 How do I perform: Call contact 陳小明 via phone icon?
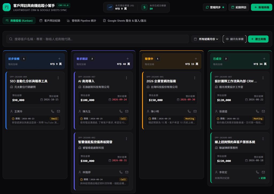(x=189, y=111)
